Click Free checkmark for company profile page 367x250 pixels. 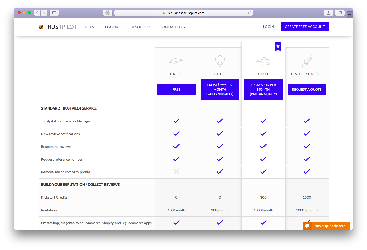[176, 121]
